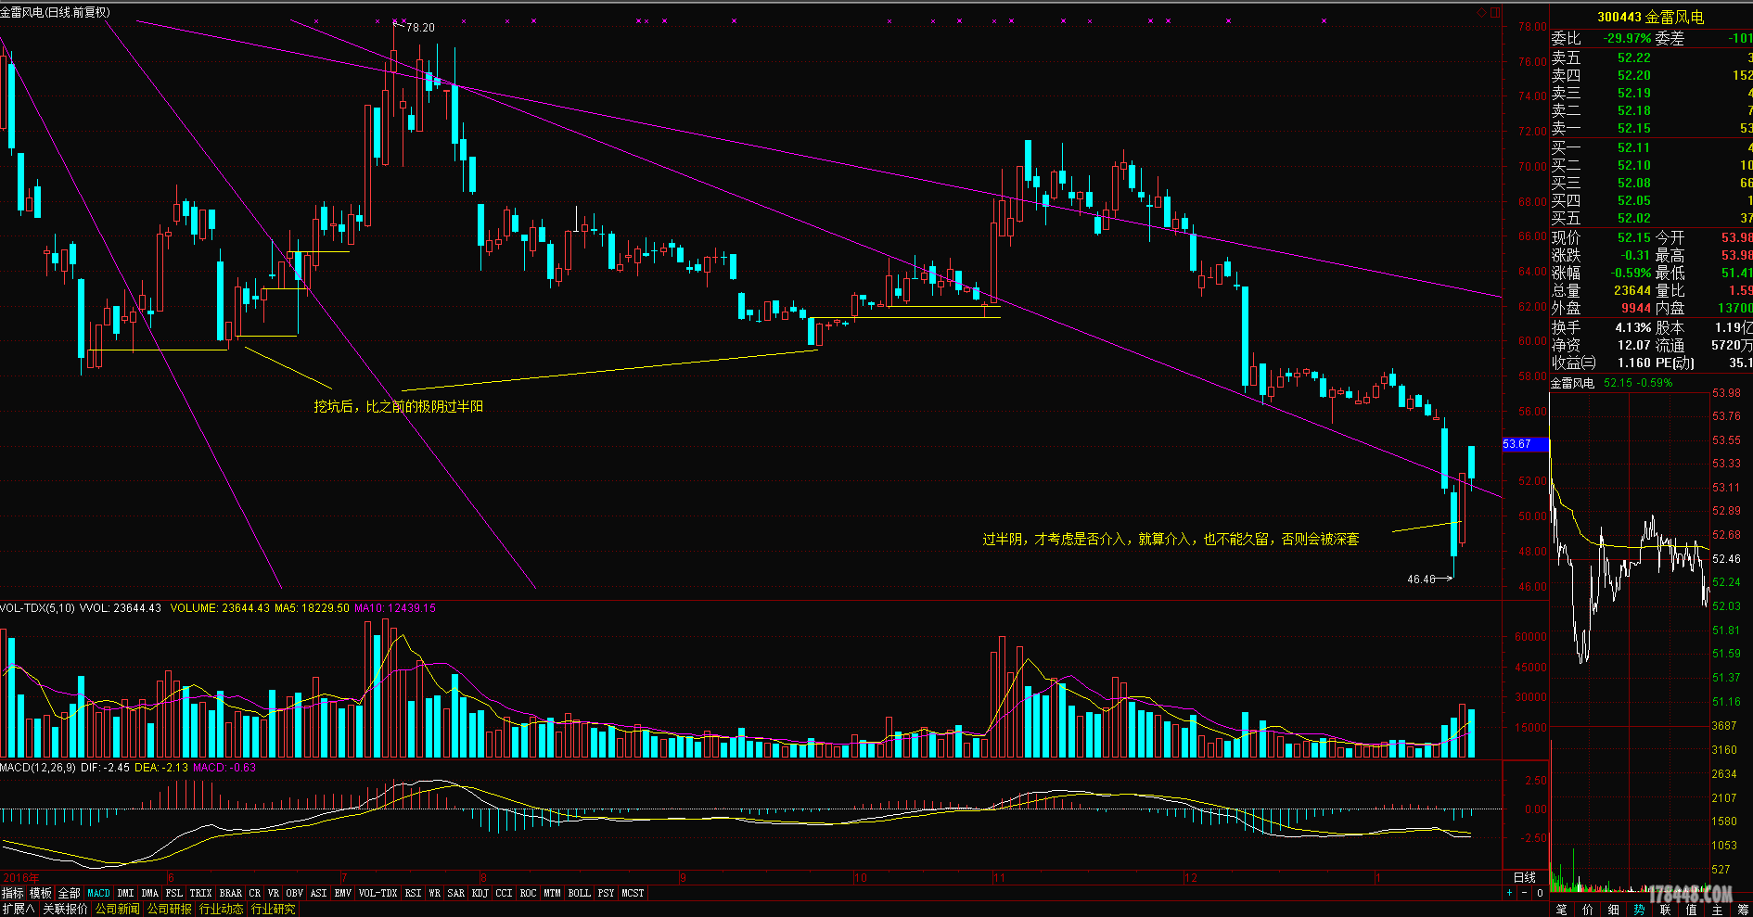Screen dimensions: 1753x917
Task: Click the 日线 daily period selector
Action: tap(1525, 877)
